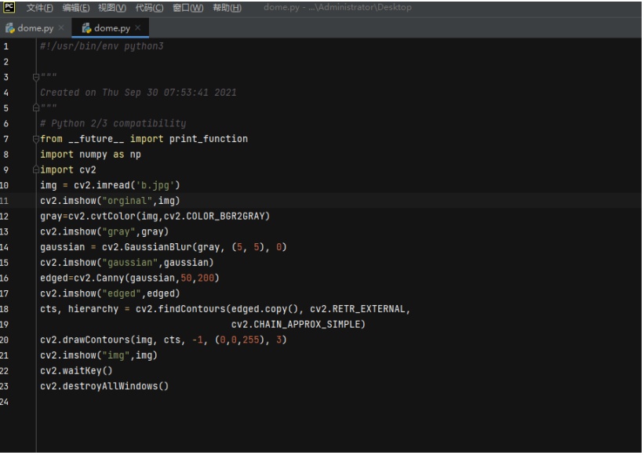Collapse the imports fold marker on line 7
644x455 pixels.
(36, 139)
